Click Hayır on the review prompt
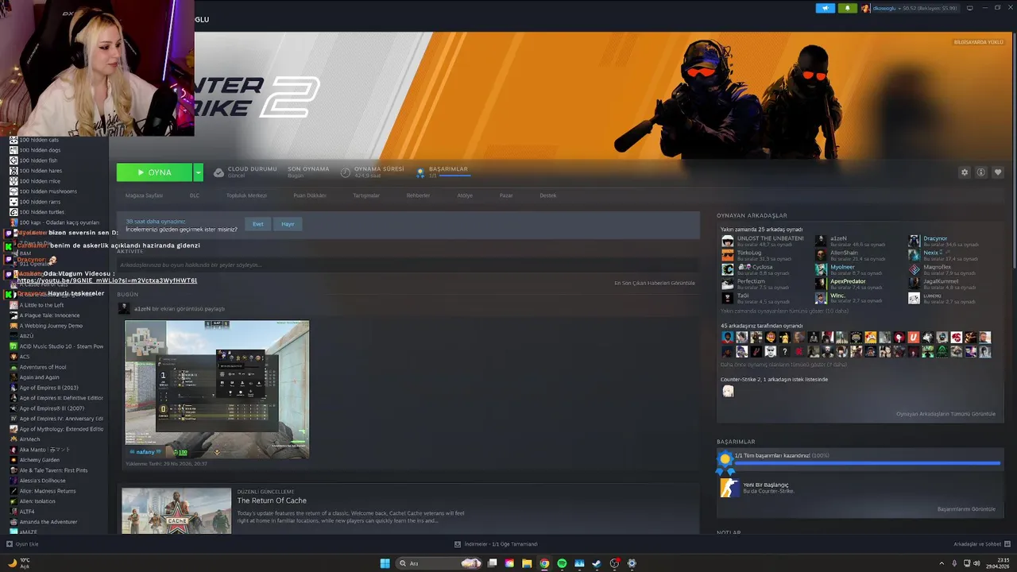The height and width of the screenshot is (572, 1017). [288, 224]
